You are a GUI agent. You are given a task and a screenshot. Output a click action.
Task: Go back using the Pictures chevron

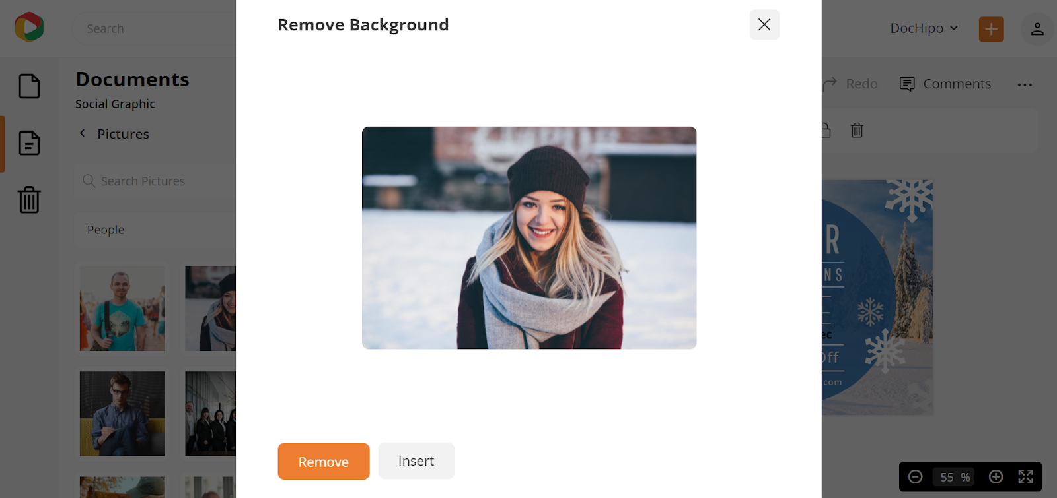tap(83, 133)
